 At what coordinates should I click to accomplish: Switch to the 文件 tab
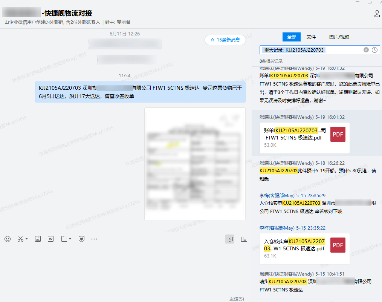pos(311,37)
